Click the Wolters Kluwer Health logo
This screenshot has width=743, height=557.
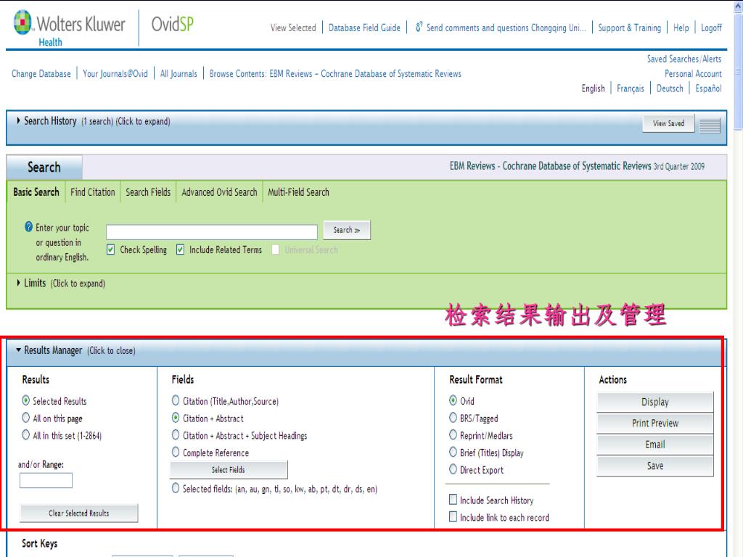point(69,28)
